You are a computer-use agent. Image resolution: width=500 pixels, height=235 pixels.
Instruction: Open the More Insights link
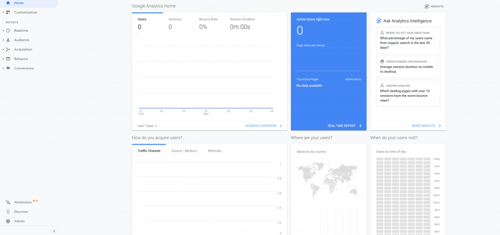click(423, 126)
